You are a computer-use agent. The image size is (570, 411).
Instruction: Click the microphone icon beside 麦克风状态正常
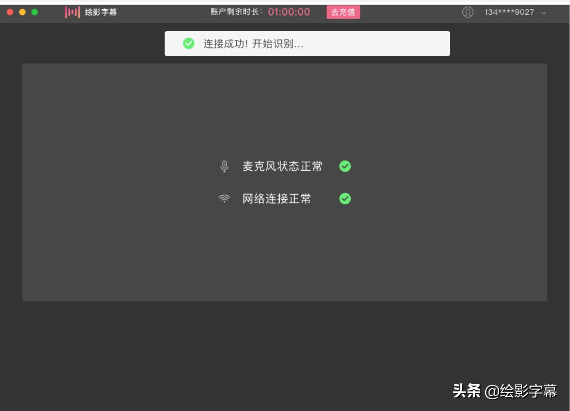pyautogui.click(x=224, y=166)
